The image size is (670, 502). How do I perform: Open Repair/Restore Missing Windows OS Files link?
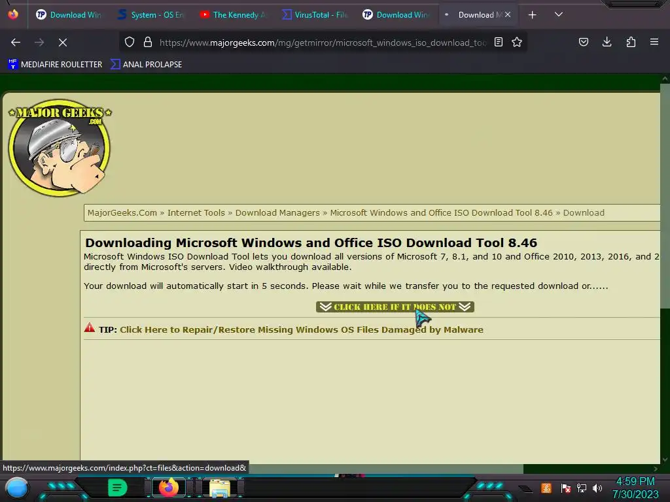point(302,329)
